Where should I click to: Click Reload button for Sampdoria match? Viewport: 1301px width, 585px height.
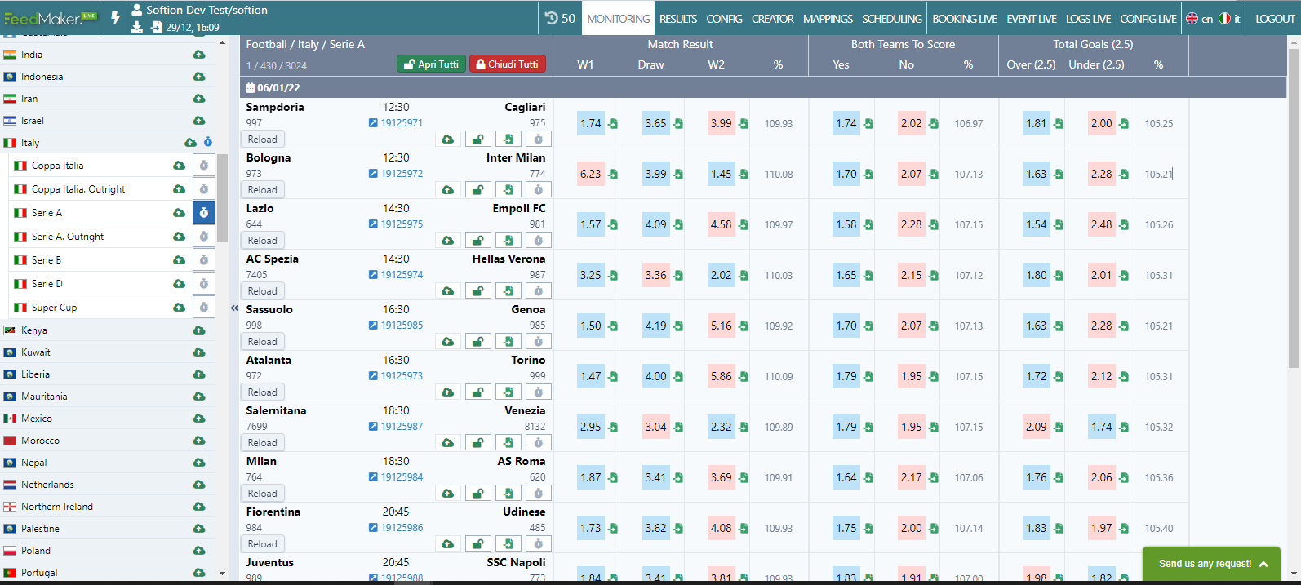[263, 140]
